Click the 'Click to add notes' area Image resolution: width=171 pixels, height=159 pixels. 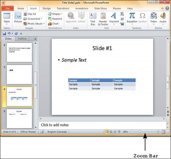click(x=102, y=125)
